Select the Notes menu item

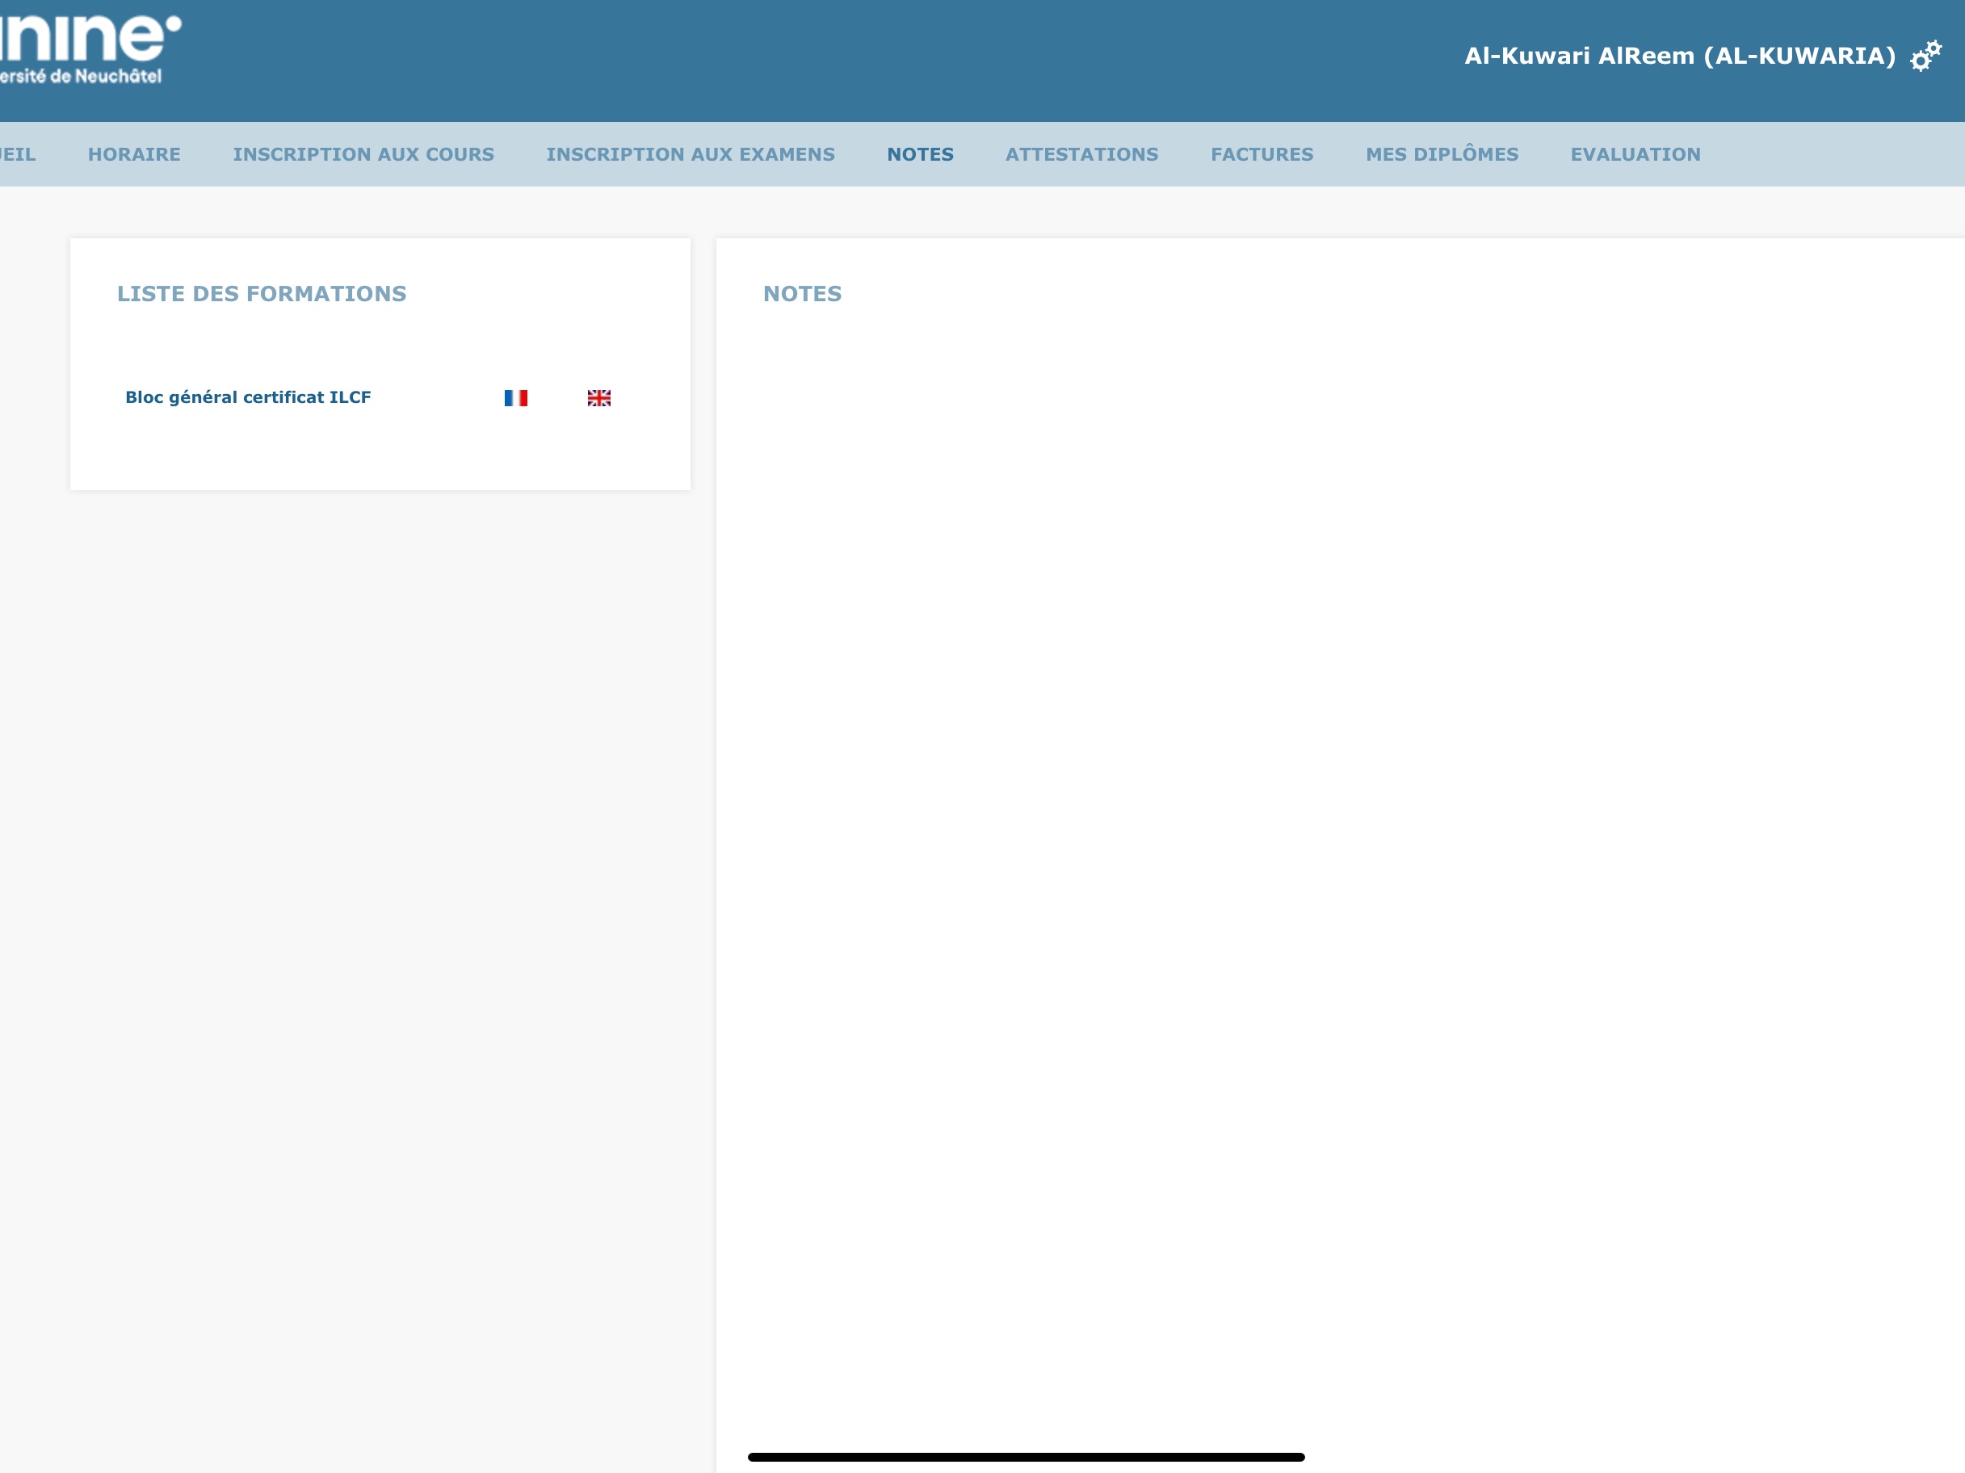point(919,154)
